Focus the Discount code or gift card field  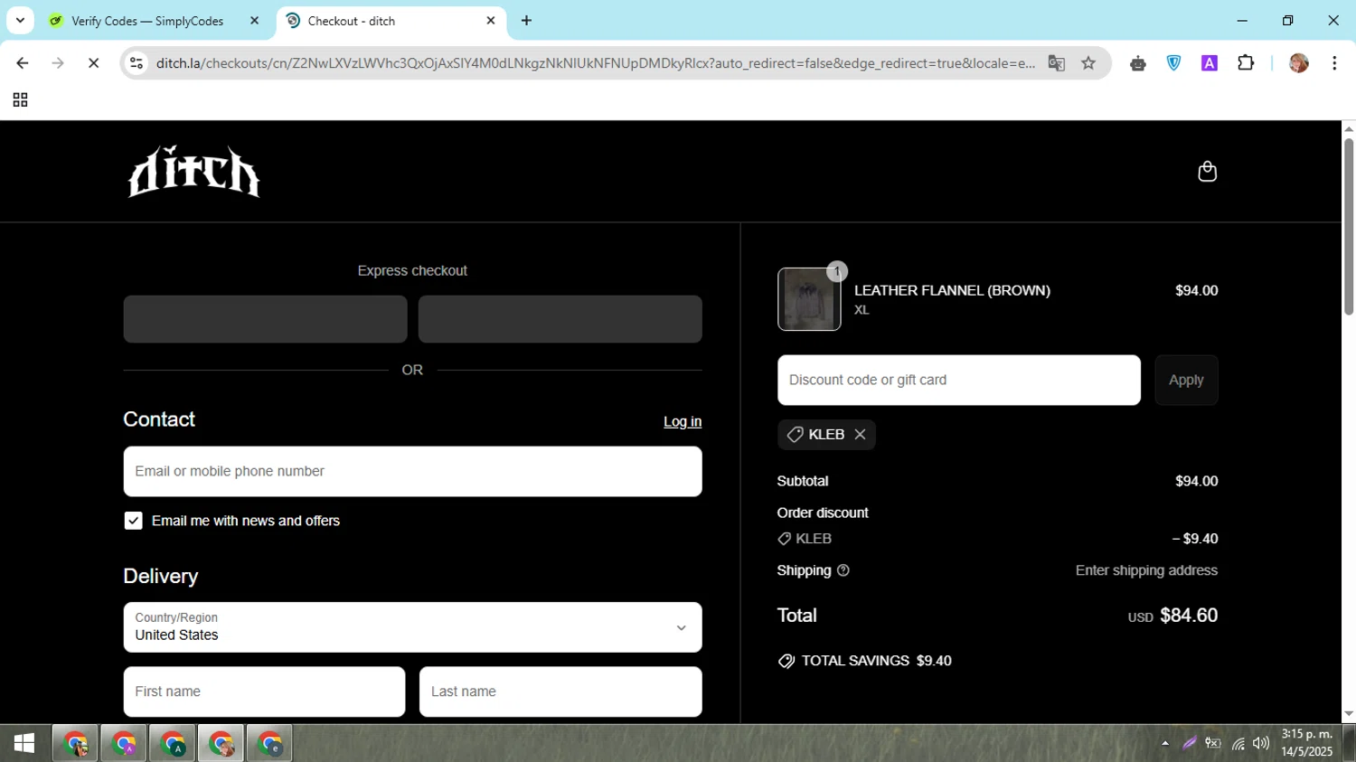pyautogui.click(x=958, y=381)
